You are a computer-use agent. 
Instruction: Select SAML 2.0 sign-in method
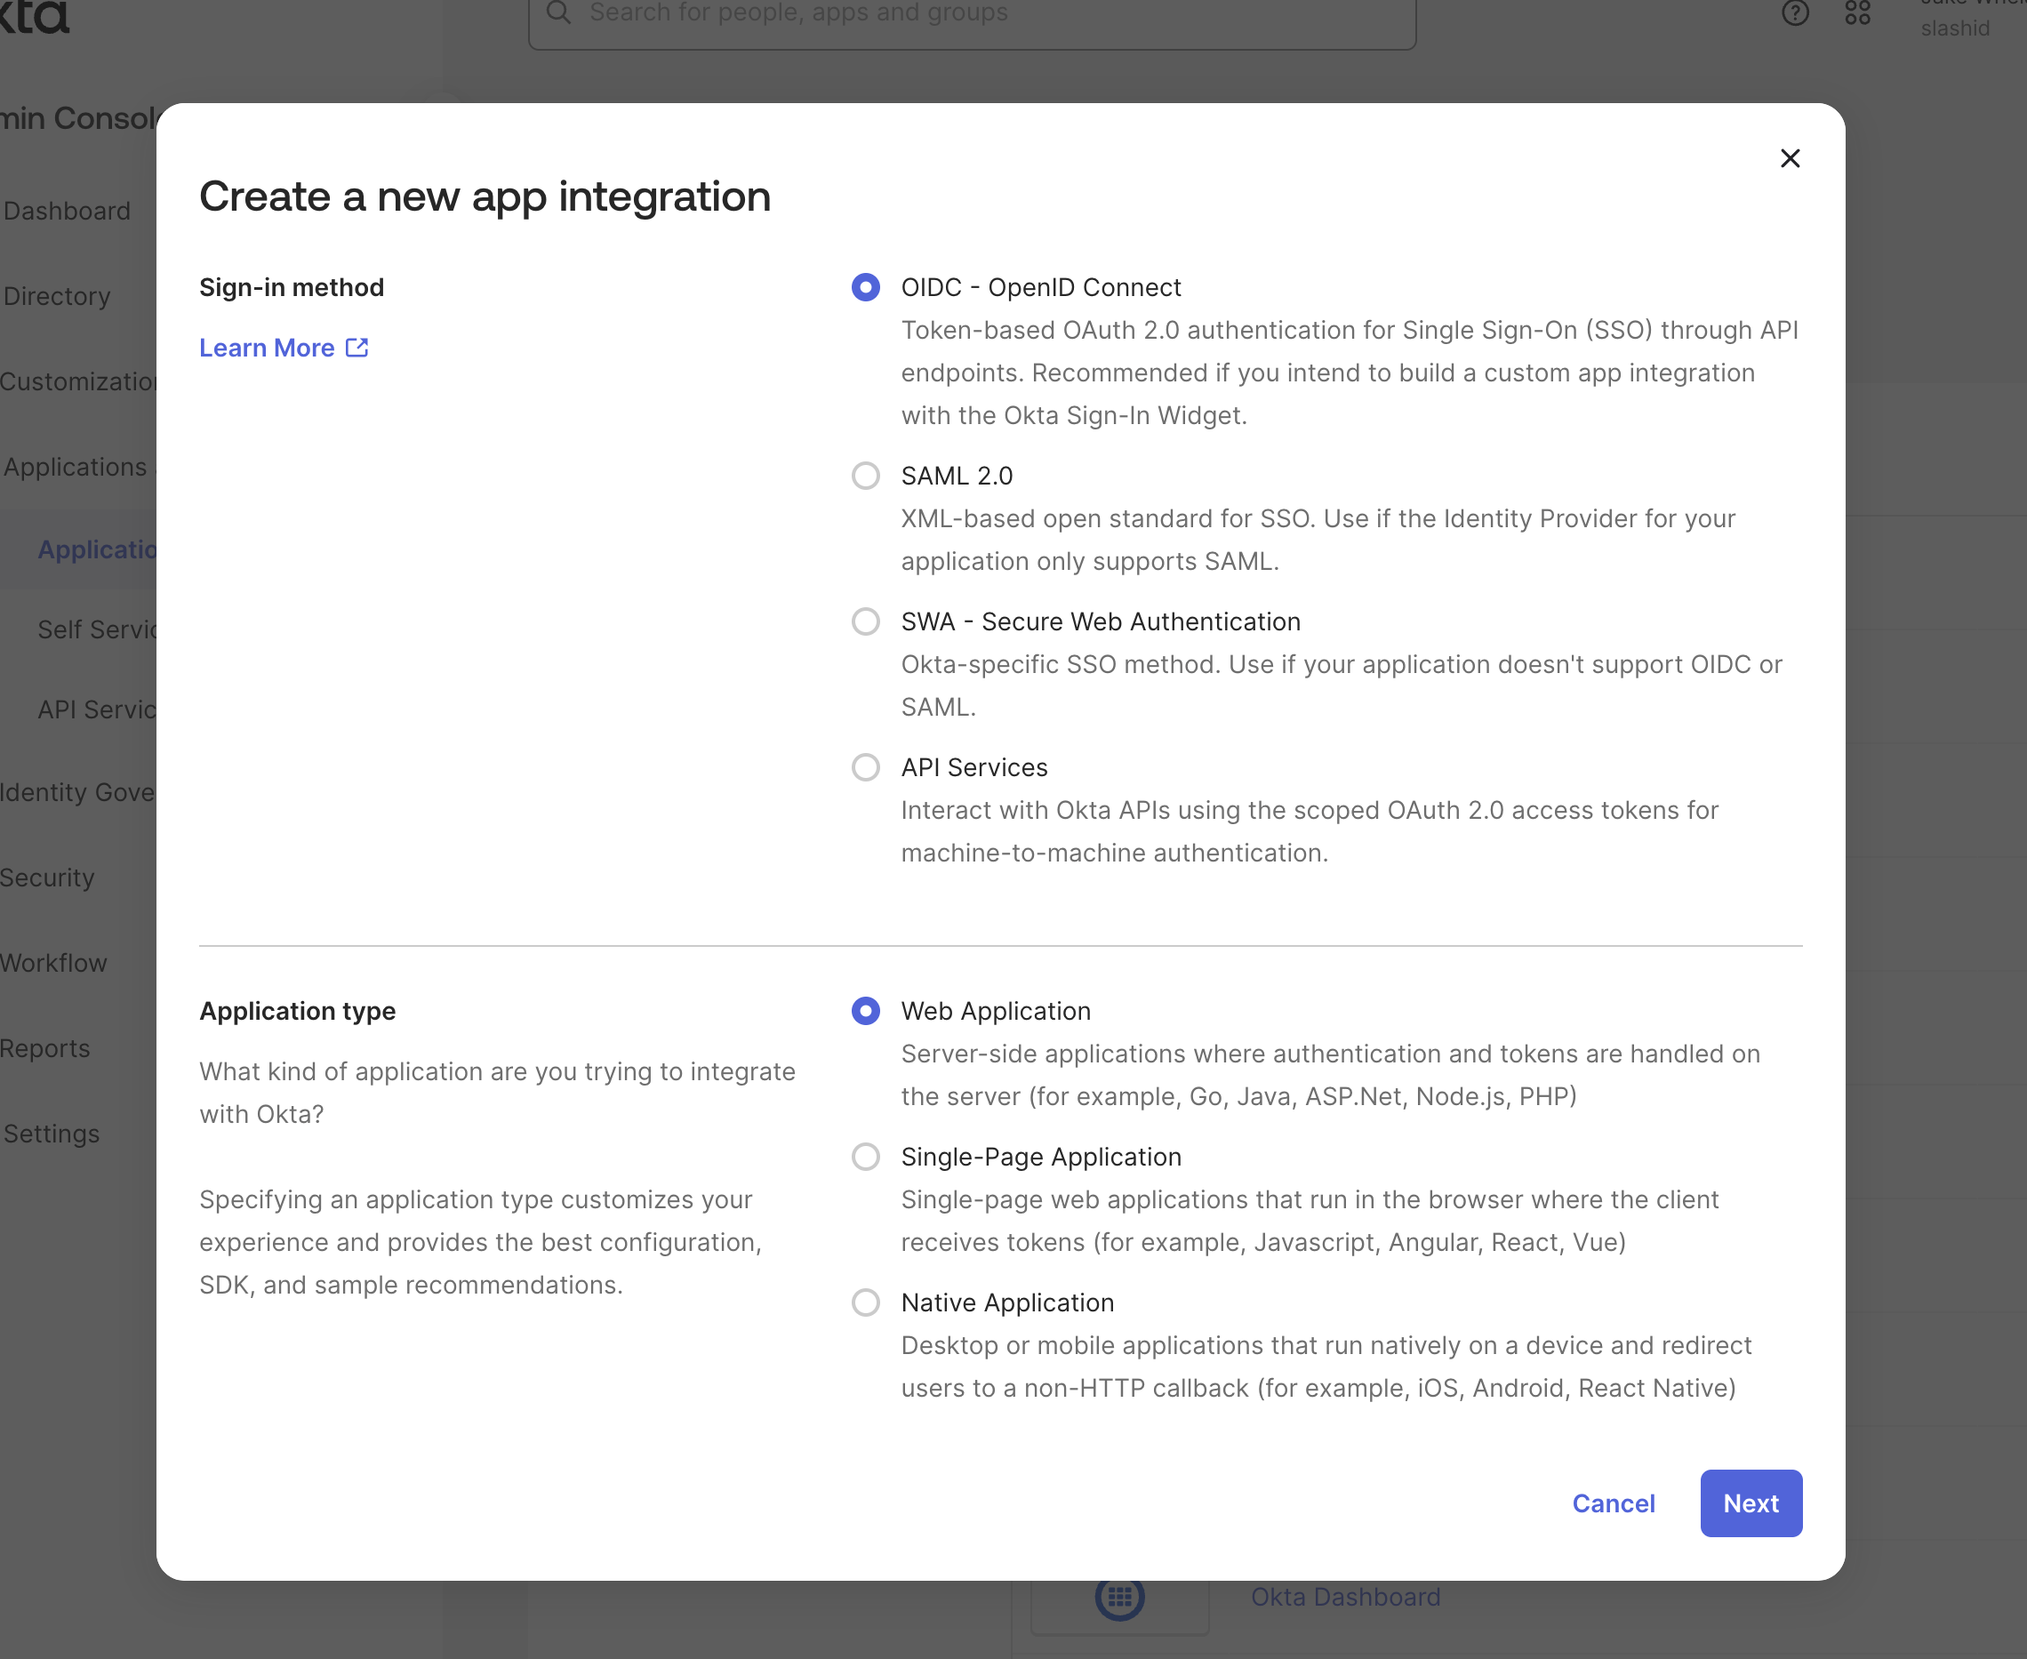866,476
